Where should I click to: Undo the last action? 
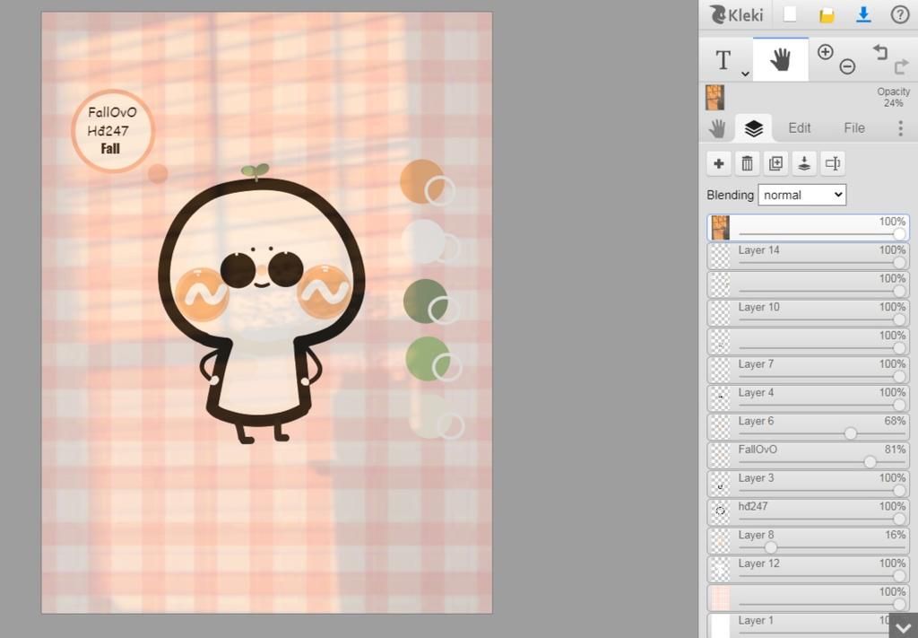[880, 51]
